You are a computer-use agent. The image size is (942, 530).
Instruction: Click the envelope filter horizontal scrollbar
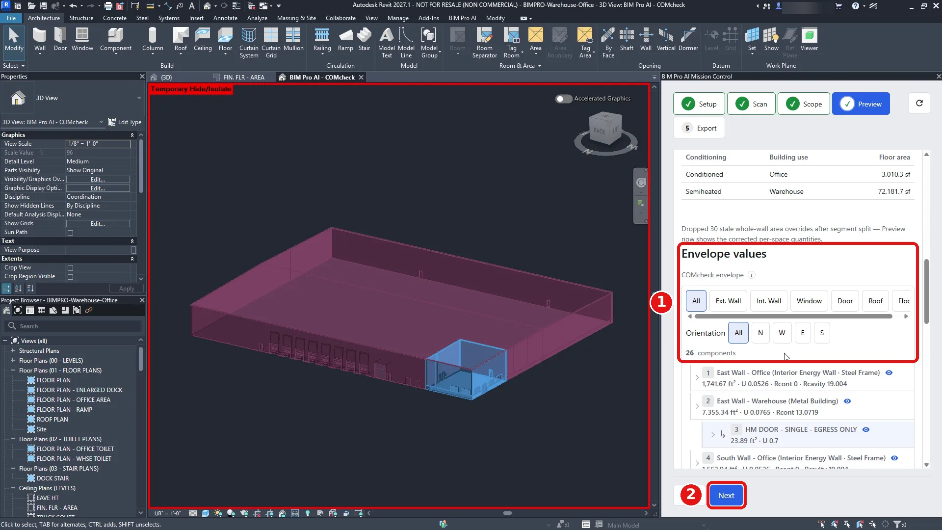(x=793, y=317)
